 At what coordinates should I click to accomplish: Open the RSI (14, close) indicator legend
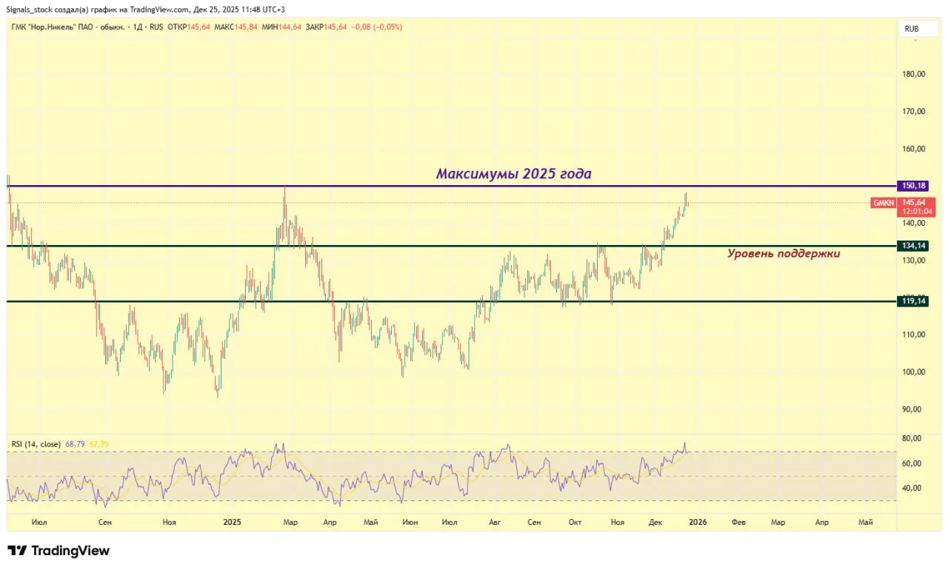[36, 444]
